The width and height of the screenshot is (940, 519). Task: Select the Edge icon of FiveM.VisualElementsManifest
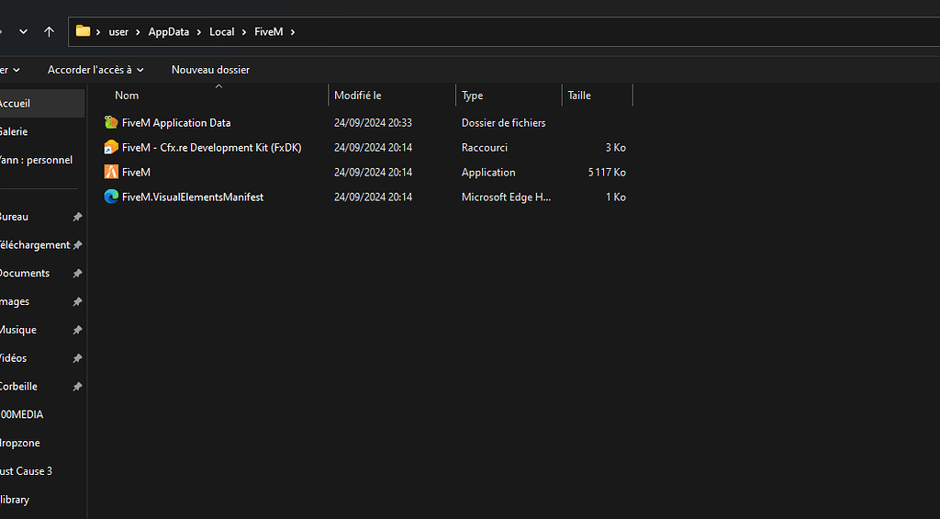pos(111,197)
